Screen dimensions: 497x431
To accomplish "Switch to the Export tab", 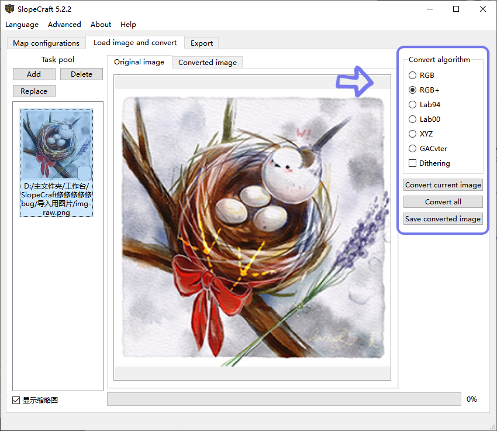I will [x=202, y=43].
